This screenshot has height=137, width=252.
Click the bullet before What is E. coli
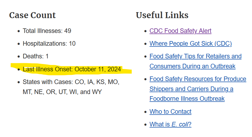(145, 125)
